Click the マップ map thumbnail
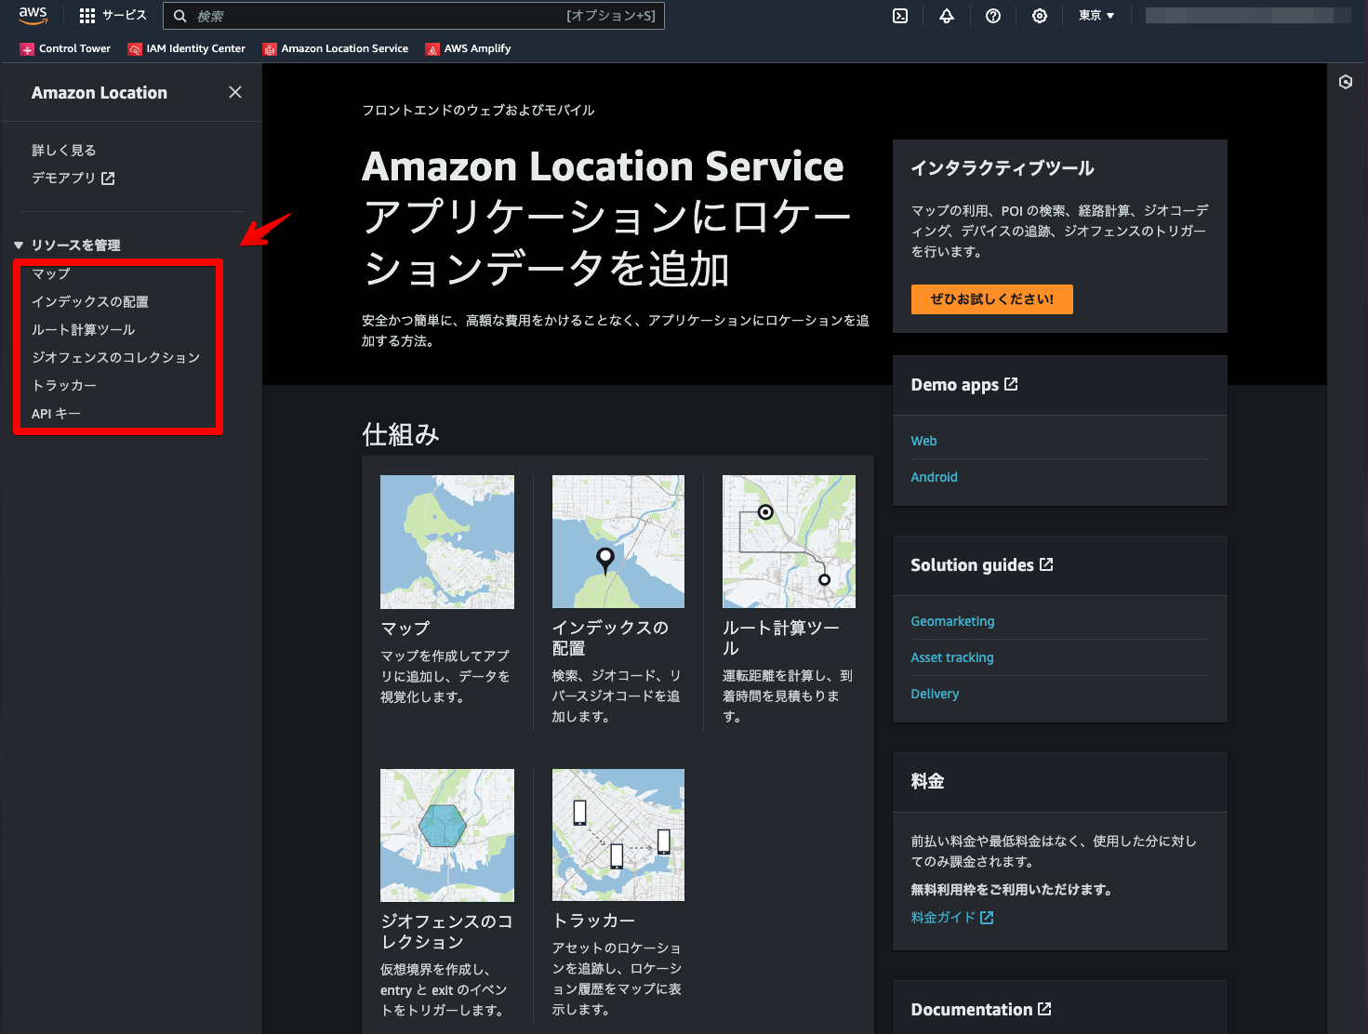1368x1034 pixels. (447, 542)
